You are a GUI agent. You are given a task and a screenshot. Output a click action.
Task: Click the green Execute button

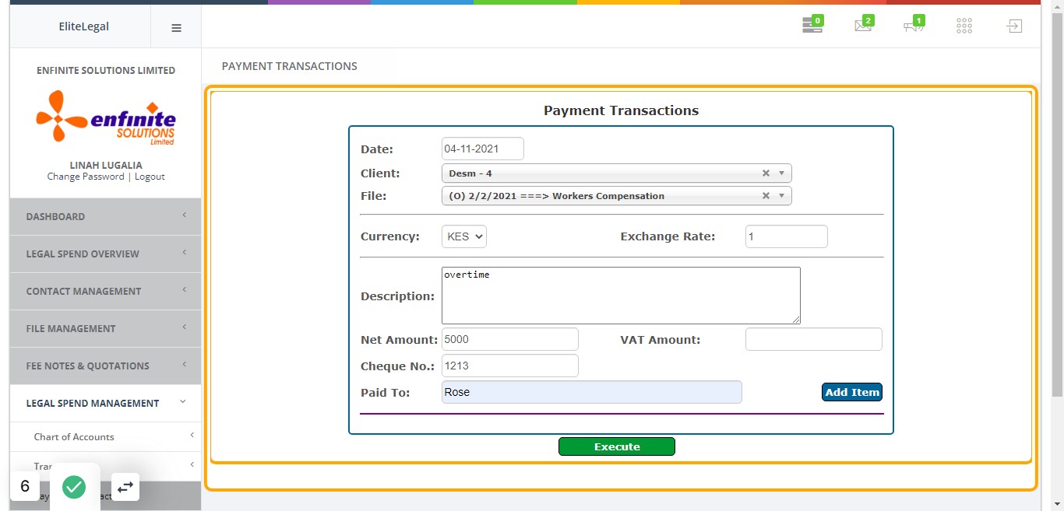[617, 446]
